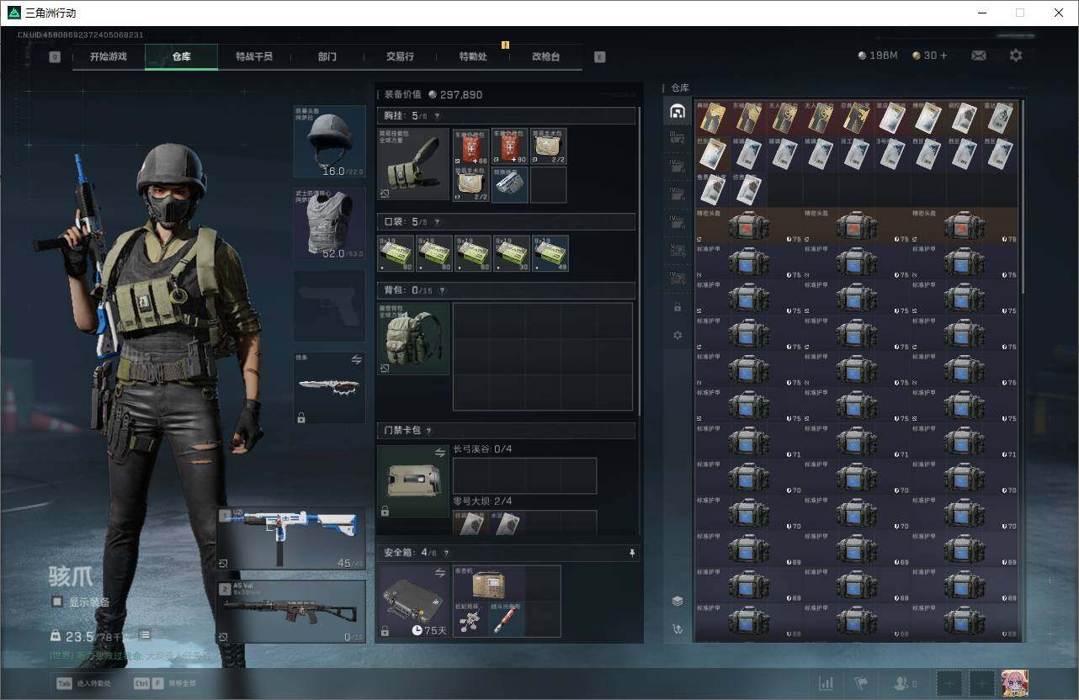The image size is (1079, 700).
Task: Pin the 安全箱 section
Action: click(x=632, y=553)
